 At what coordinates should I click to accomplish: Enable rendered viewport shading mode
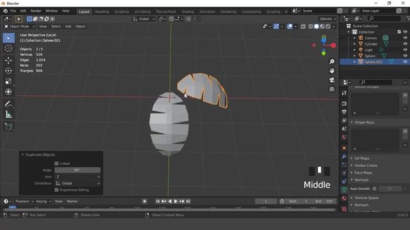(328, 26)
